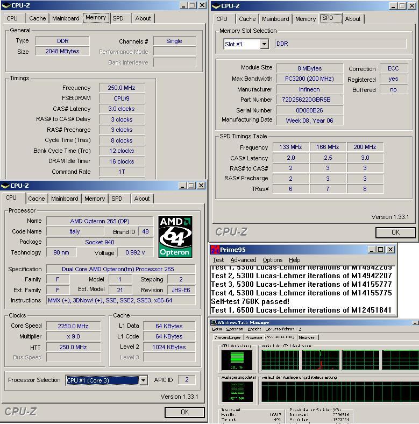Viewport: 419px width, 424px height.
Task: Open the Slot #1 memory slot dropdown
Action: 264,44
